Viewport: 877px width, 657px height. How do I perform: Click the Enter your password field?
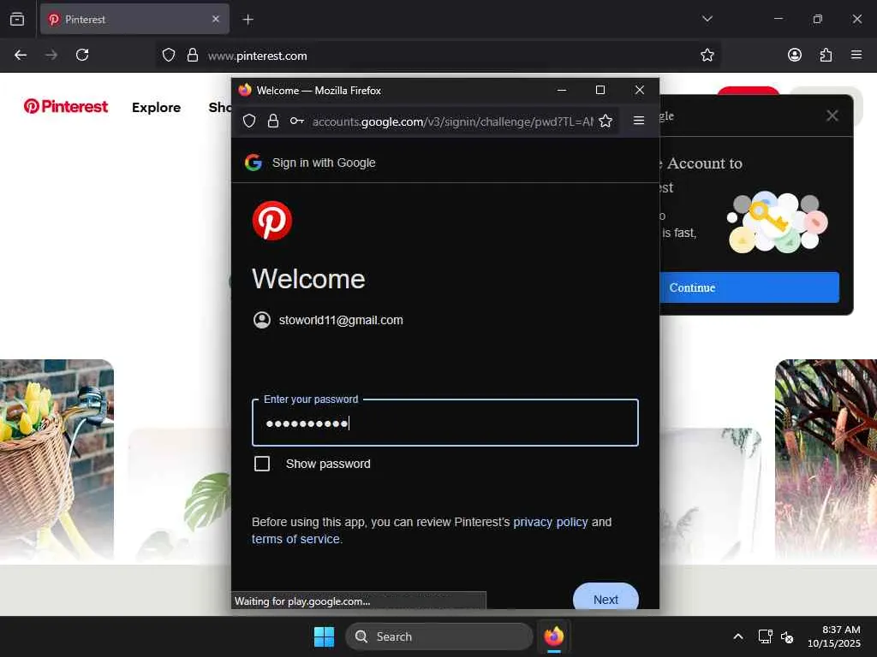(x=445, y=423)
